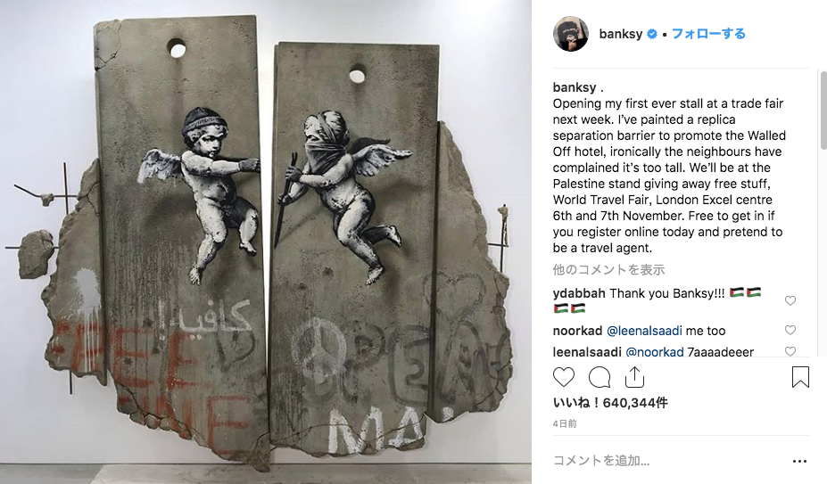Screen dimensions: 827x484
Task: Open the @noorkad mention link
Action: (655, 352)
